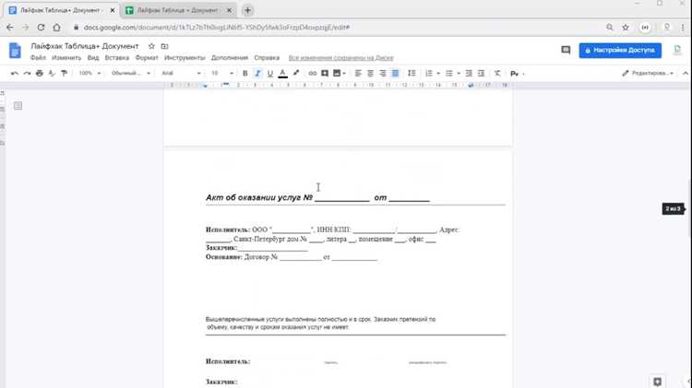Viewport: 692px width, 388px height.
Task: Click the changes saved to Drive link
Action: pos(340,58)
